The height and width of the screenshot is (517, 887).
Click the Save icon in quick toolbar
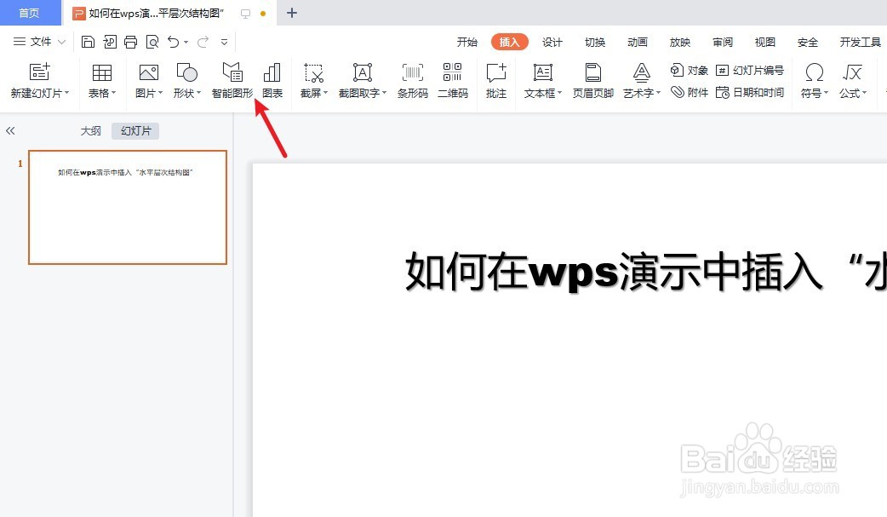coord(88,42)
